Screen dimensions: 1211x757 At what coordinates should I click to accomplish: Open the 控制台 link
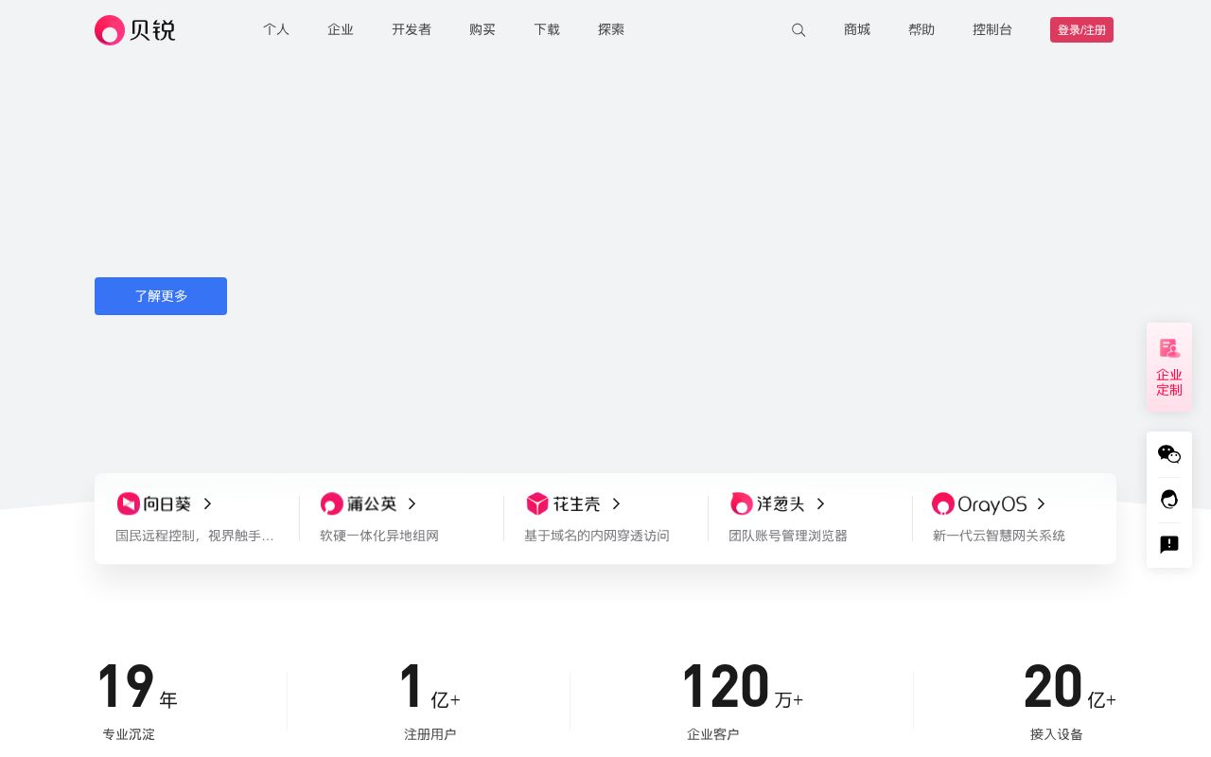992,29
